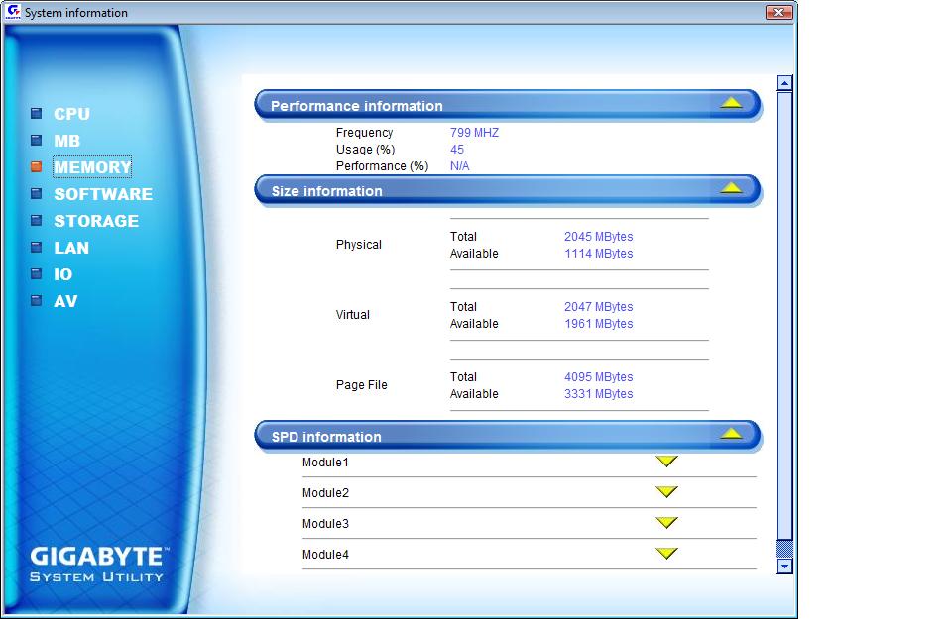952x619 pixels.
Task: Close the System information window
Action: tap(779, 13)
